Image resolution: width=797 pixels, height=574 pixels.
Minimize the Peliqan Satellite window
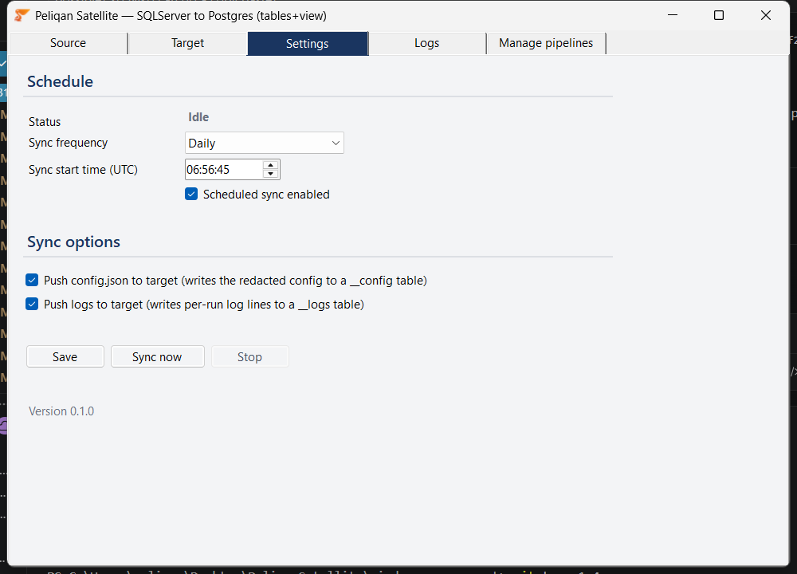[x=673, y=15]
